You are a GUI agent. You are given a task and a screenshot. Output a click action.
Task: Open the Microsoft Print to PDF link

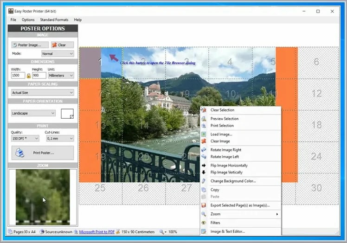point(96,232)
